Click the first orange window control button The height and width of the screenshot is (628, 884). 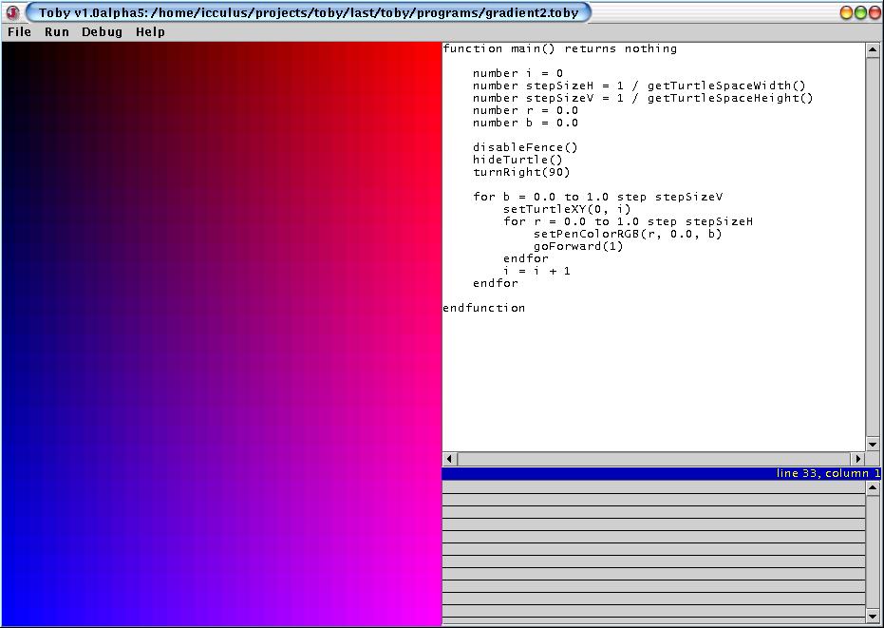[x=846, y=12]
